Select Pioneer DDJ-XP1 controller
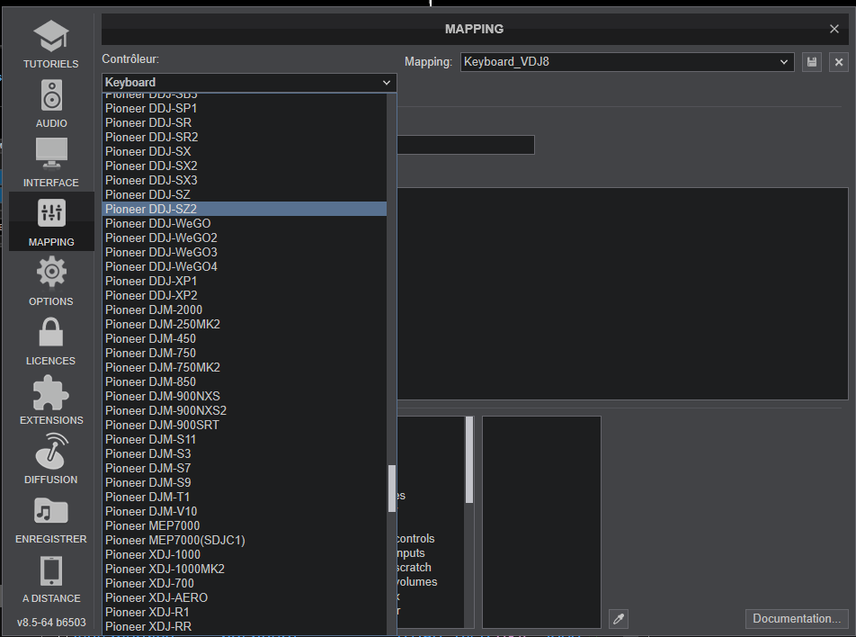 (x=244, y=281)
